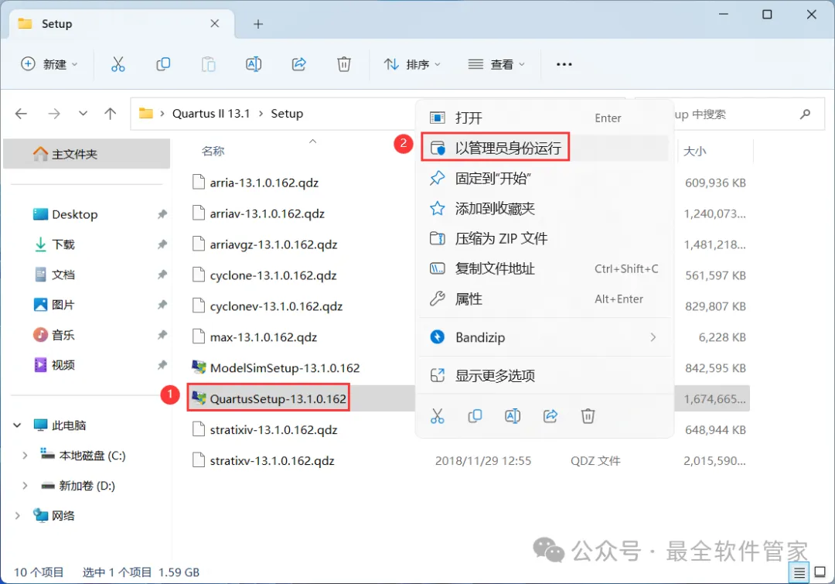Click 打开 in the context menu

tap(544, 118)
